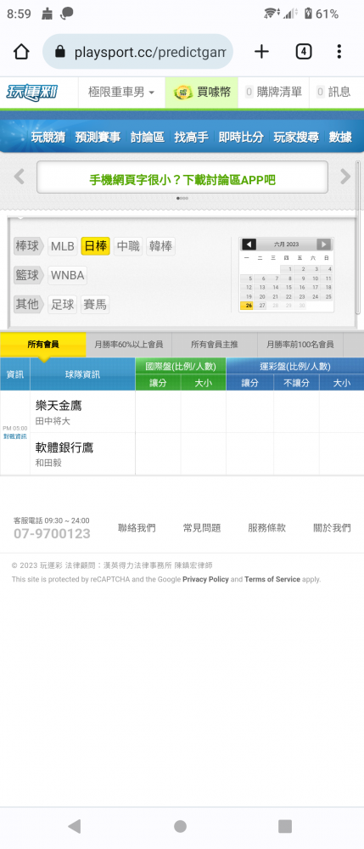The image size is (364, 849).
Task: Tap the browser home icon
Action: 21,52
